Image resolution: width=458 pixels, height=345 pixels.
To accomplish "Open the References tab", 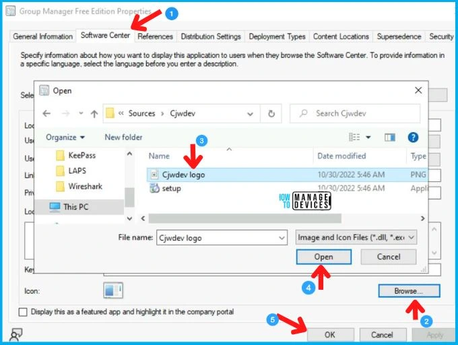I will coord(155,36).
